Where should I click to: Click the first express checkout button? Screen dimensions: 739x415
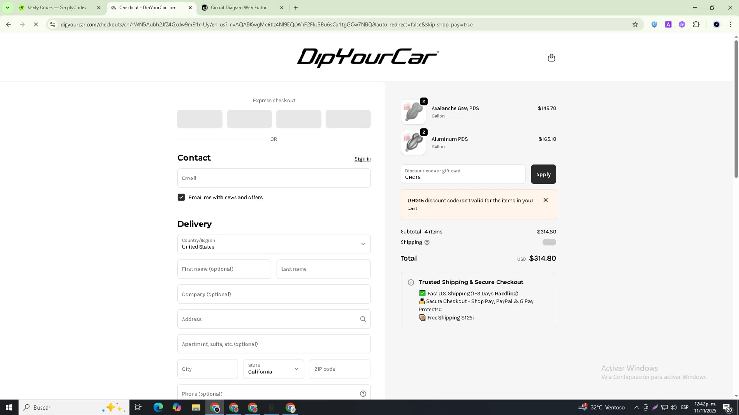point(200,119)
